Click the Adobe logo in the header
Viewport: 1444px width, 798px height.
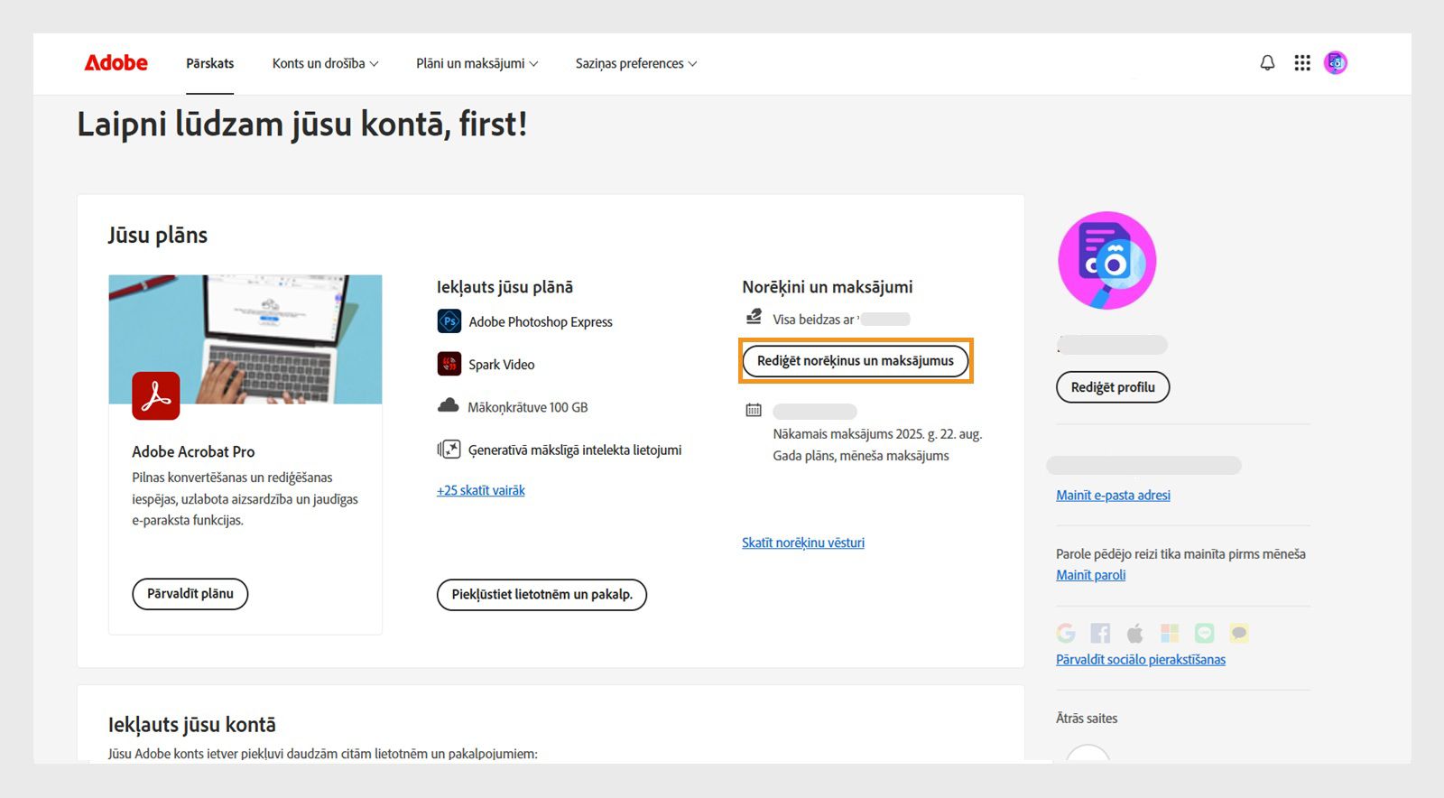click(115, 62)
